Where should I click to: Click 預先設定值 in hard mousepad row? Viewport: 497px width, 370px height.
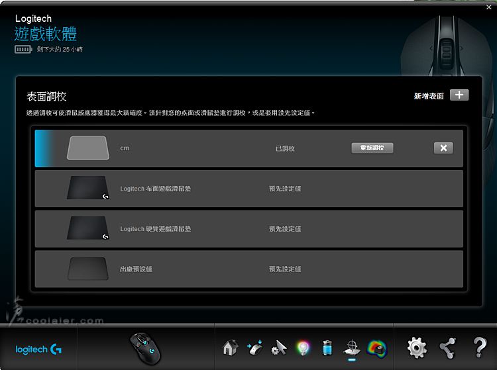[x=285, y=229]
